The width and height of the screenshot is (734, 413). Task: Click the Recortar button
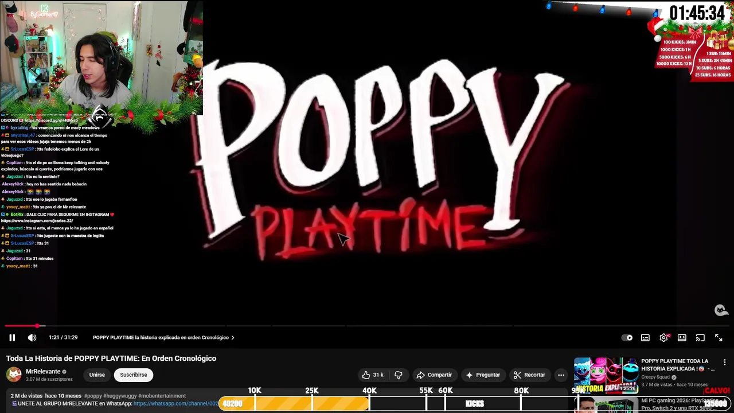(529, 375)
